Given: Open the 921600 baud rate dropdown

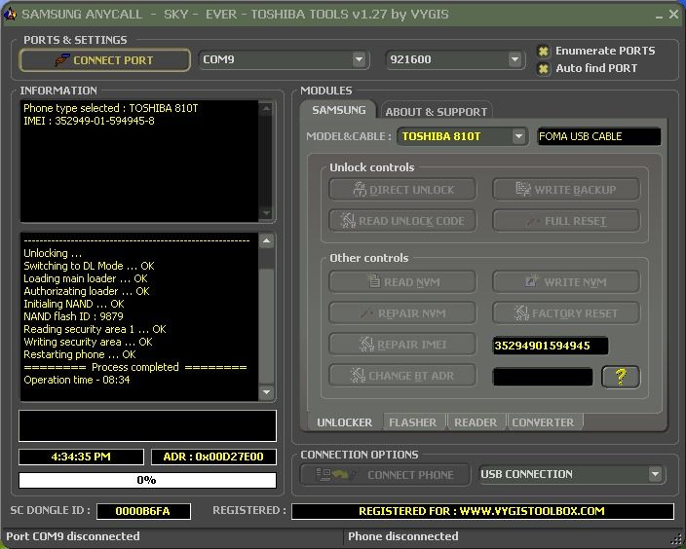Looking at the screenshot, I should (x=514, y=60).
